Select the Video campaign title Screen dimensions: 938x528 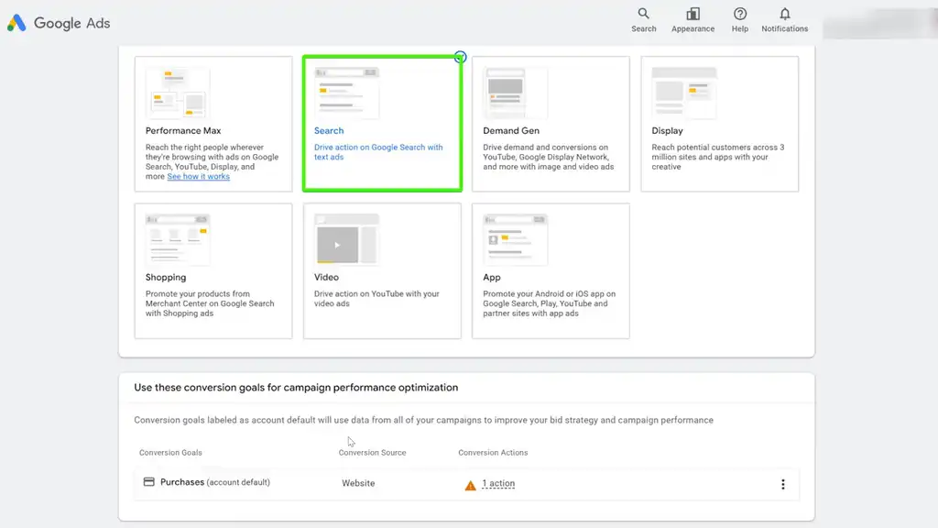tap(326, 277)
